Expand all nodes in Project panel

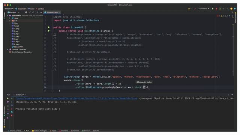coord(30,12)
